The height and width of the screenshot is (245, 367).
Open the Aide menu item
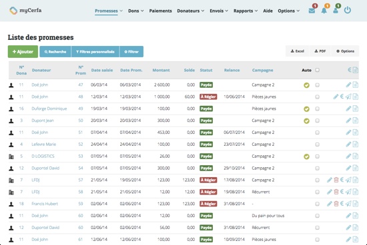[x=268, y=11]
